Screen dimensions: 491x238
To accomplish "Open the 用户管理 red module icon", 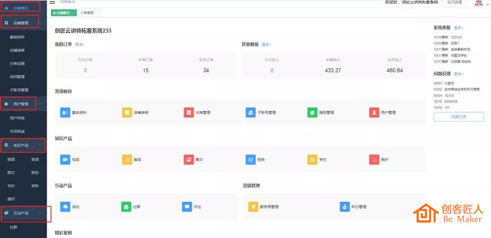I will coord(374,112).
